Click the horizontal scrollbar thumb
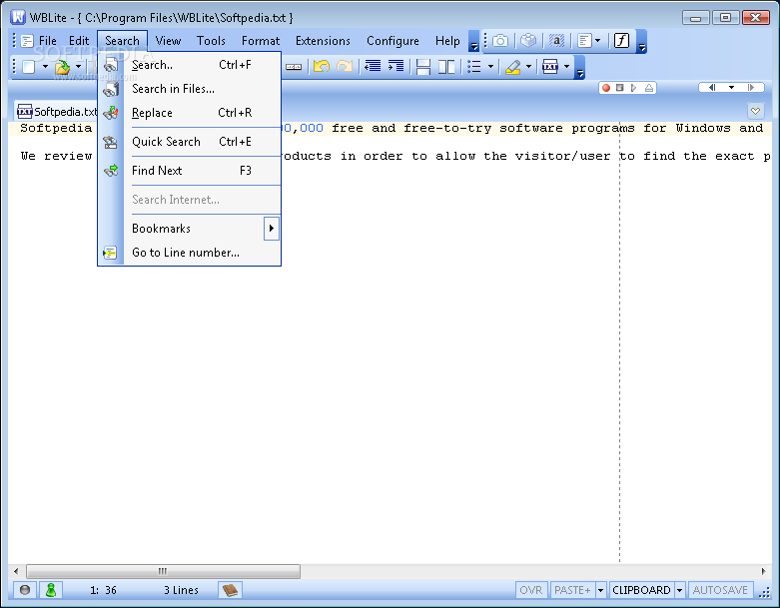Image resolution: width=780 pixels, height=608 pixels. (163, 571)
